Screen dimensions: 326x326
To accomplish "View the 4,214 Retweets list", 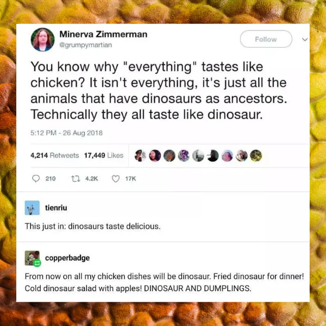I will [x=55, y=155].
